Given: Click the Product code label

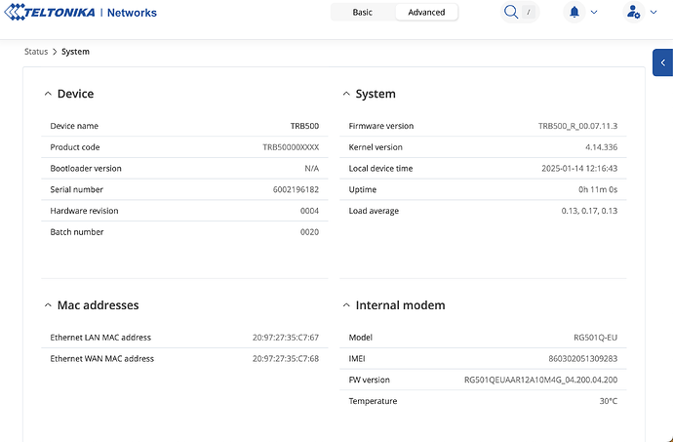Looking at the screenshot, I should 75,147.
